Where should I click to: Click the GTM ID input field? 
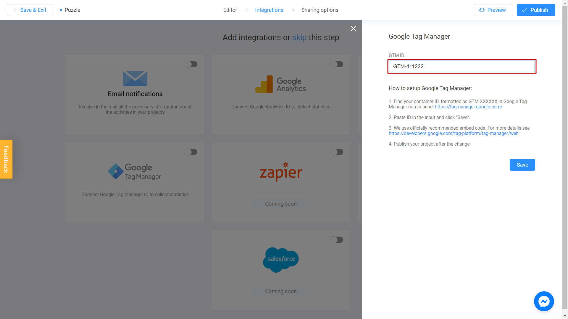click(462, 66)
